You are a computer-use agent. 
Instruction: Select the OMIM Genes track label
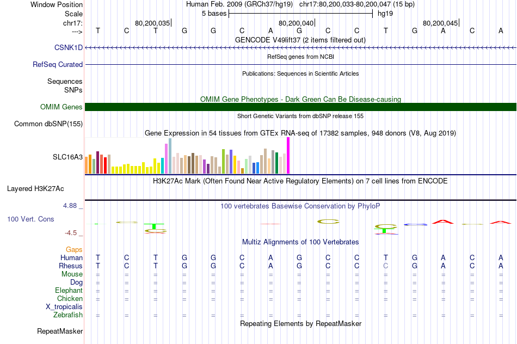point(61,107)
